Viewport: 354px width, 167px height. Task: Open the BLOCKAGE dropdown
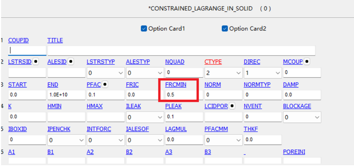[x=302, y=117]
